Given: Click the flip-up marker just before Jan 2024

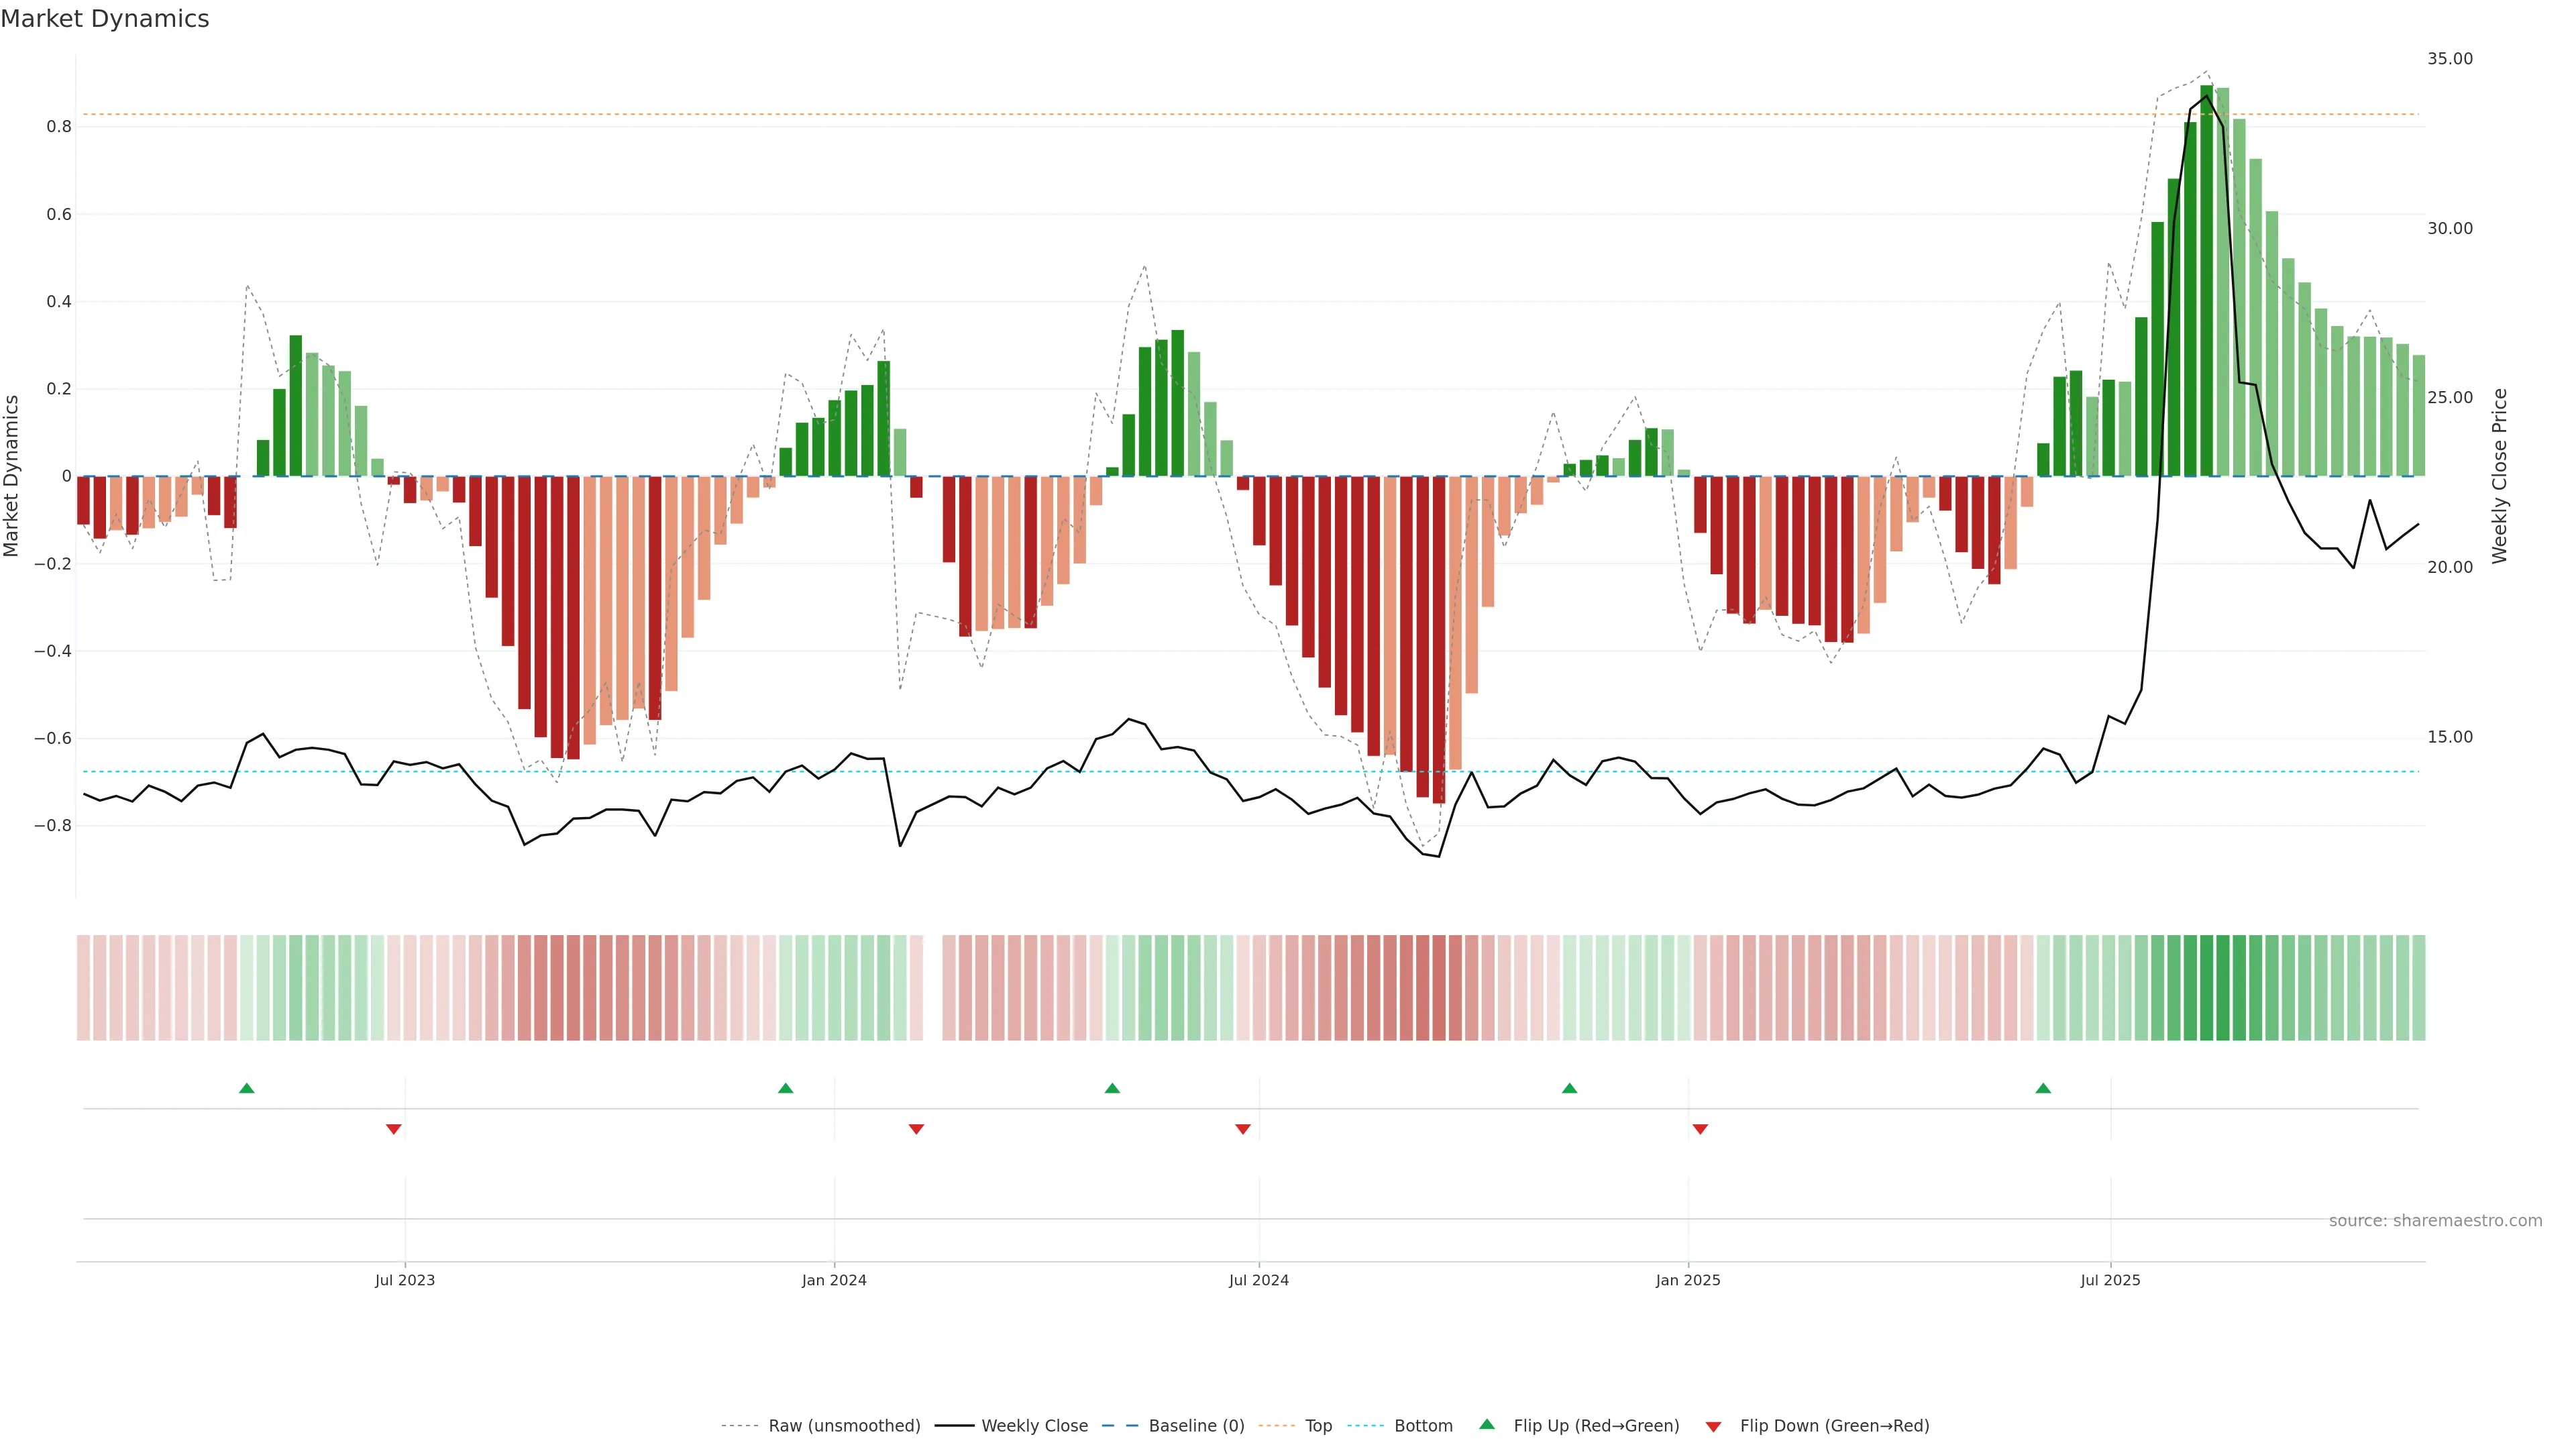Looking at the screenshot, I should pos(786,1088).
